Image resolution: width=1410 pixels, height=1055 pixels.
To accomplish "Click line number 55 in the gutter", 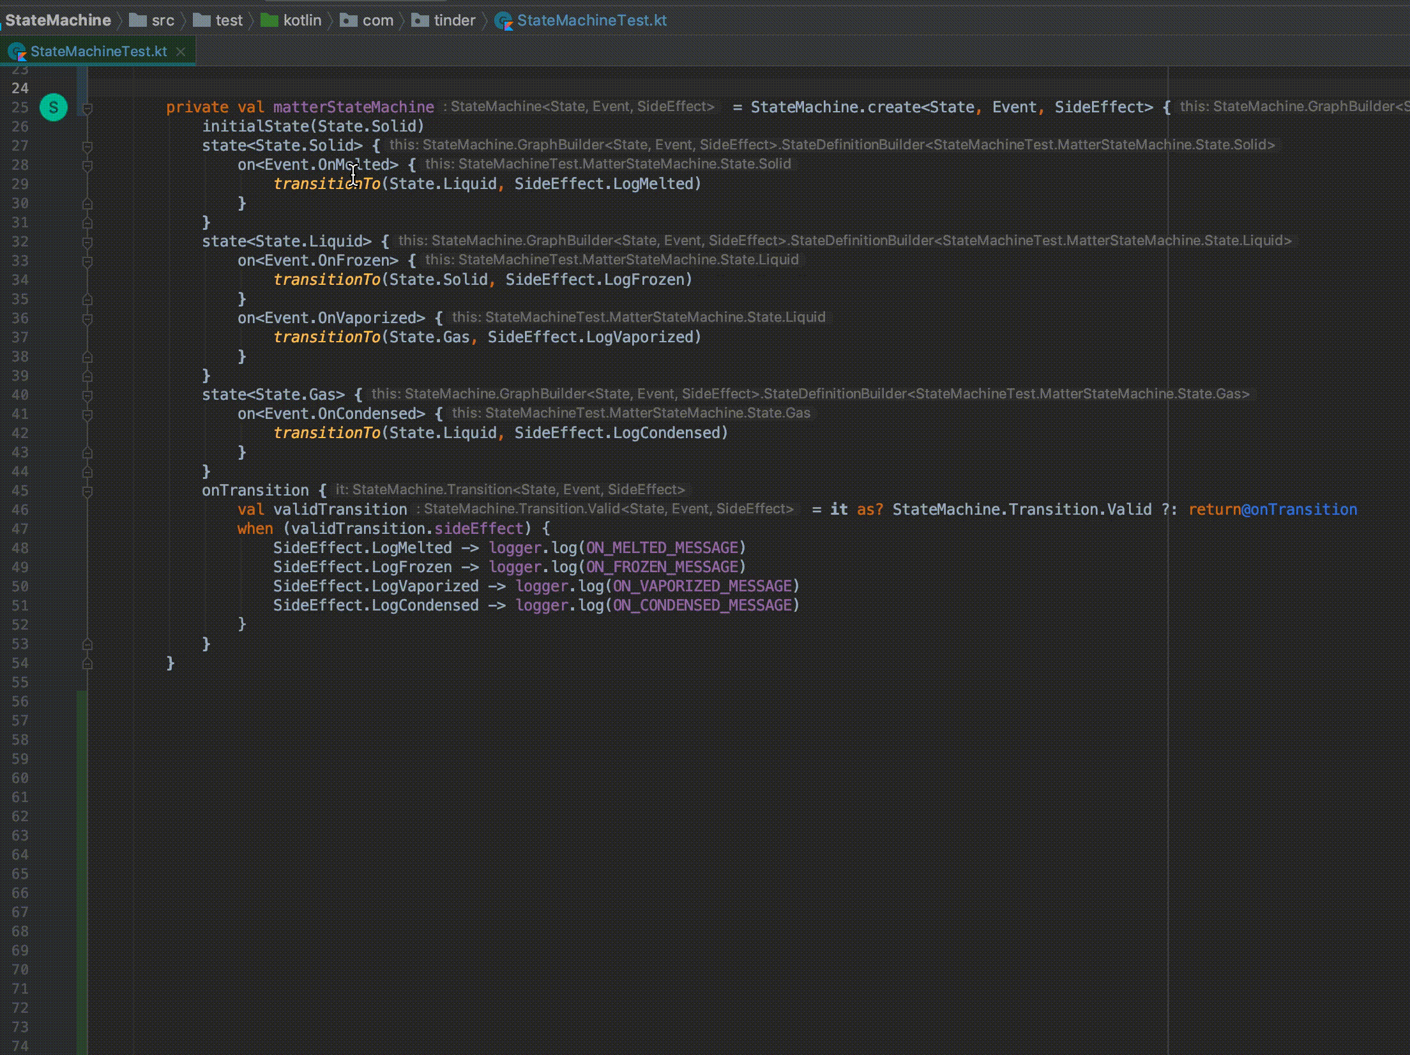I will tap(20, 682).
